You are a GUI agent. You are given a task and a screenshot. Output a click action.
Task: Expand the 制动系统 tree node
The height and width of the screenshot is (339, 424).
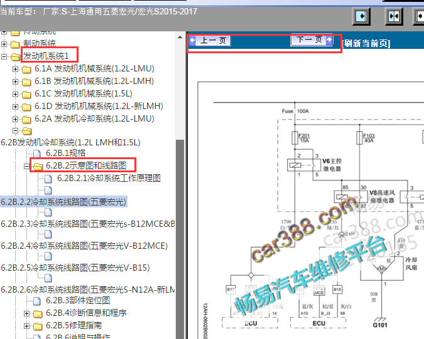tap(4, 44)
